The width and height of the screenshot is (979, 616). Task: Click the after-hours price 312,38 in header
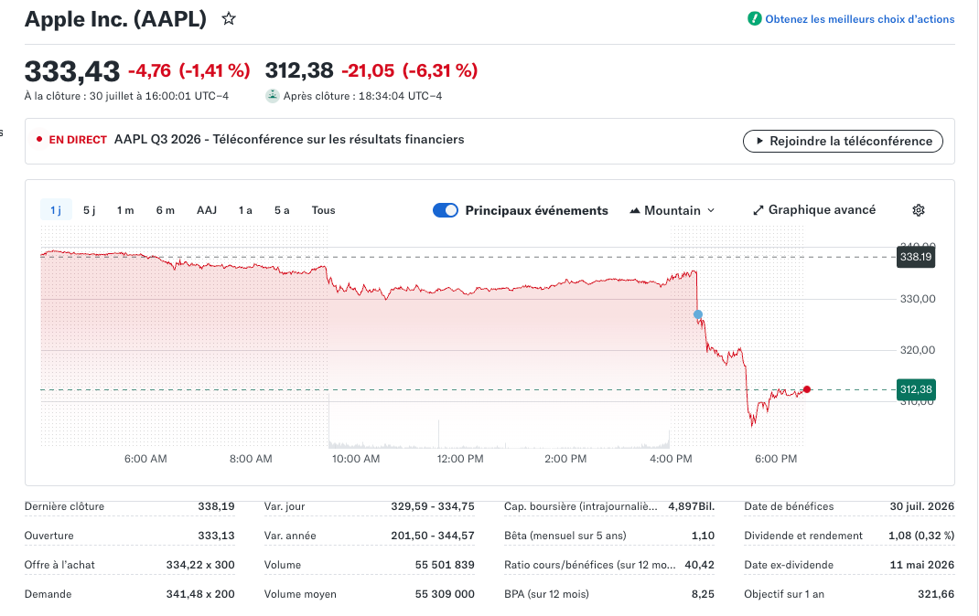coord(299,70)
